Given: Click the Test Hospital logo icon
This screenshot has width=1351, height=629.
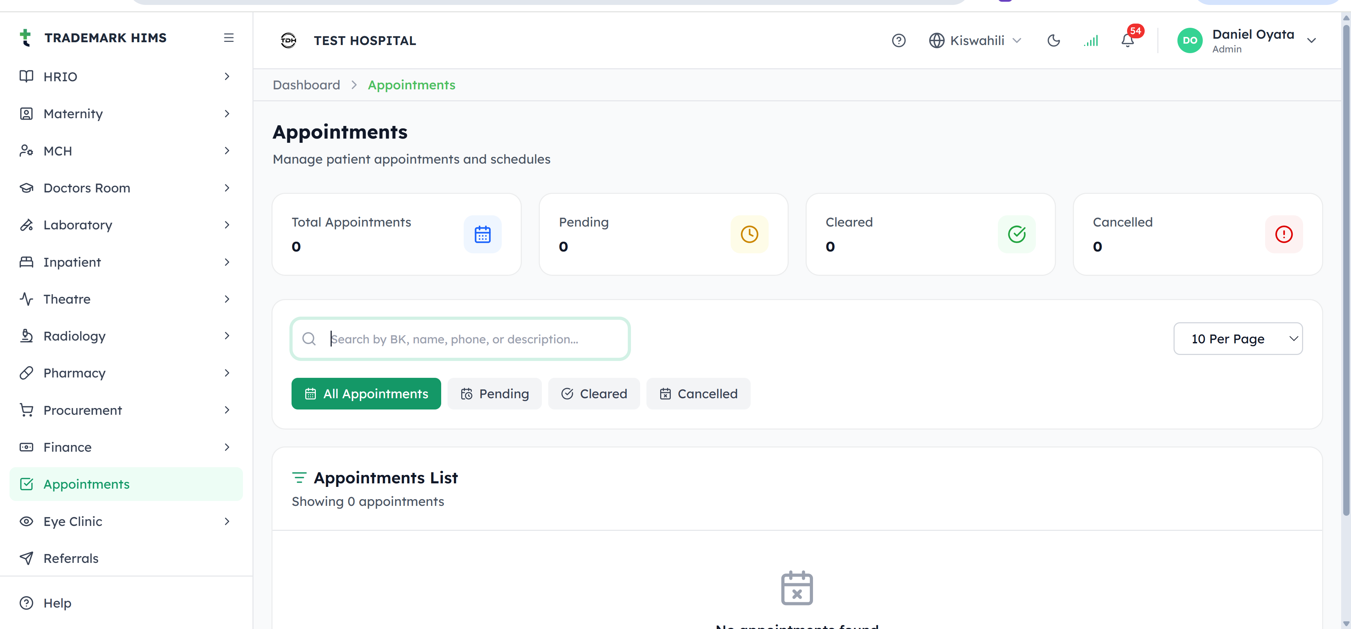Looking at the screenshot, I should click(x=288, y=40).
